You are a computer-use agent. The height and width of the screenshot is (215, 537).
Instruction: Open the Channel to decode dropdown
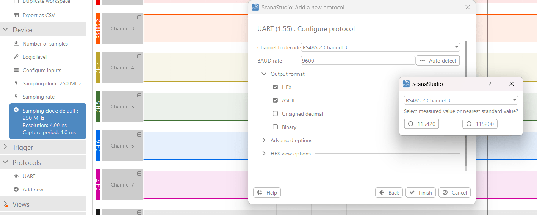(x=380, y=47)
